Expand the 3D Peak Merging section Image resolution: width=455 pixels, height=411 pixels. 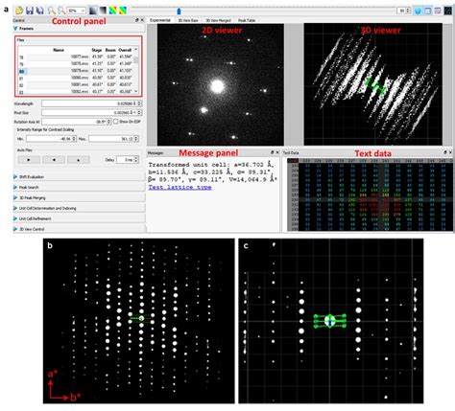33,198
